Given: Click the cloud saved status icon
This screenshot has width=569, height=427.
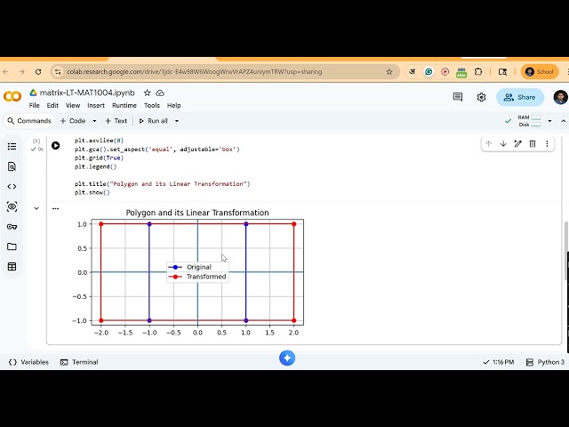Looking at the screenshot, I should point(160,93).
